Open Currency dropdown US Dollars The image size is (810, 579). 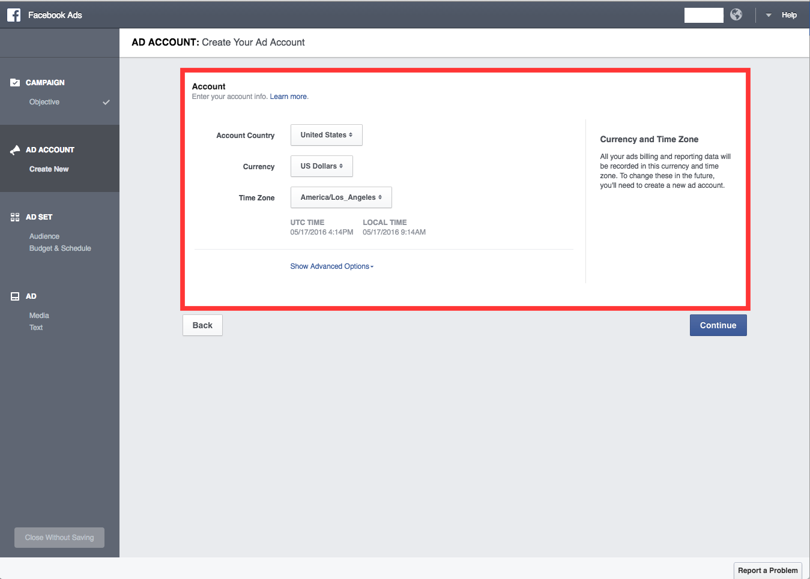point(322,166)
